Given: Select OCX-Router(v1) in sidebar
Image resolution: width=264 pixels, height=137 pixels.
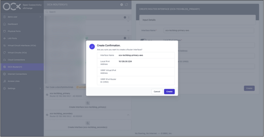Looking at the screenshot, I should pyautogui.click(x=22, y=67).
